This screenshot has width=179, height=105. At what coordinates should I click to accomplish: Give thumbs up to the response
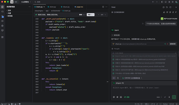click(164, 12)
